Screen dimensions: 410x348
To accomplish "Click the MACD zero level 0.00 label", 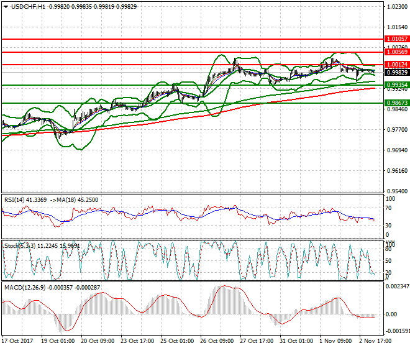I will click(x=391, y=314).
